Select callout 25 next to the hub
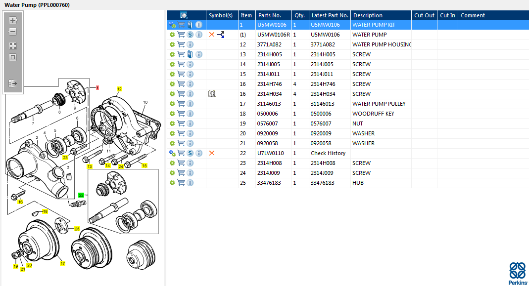The image size is (529, 286). [77, 229]
